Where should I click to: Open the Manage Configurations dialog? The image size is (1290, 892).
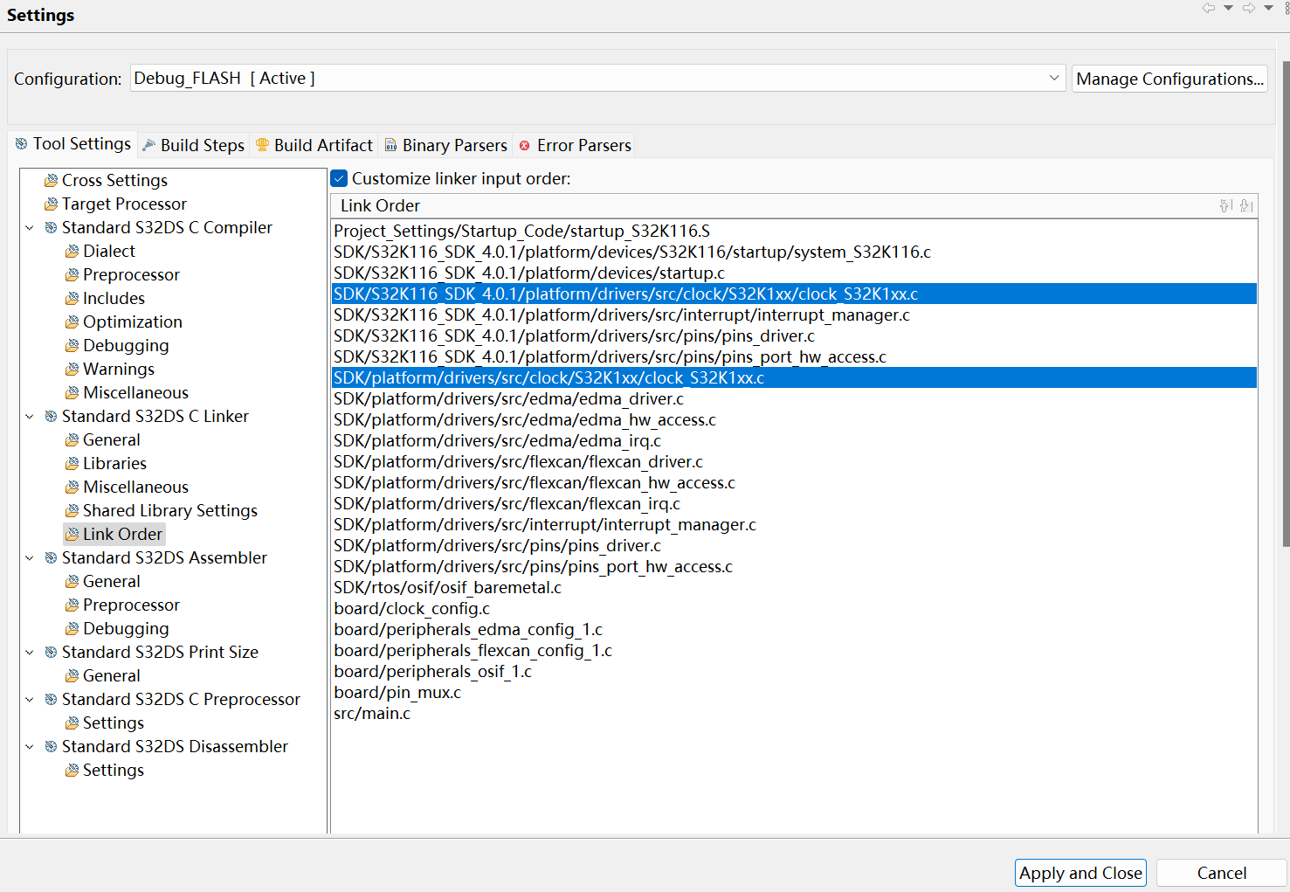(1169, 78)
